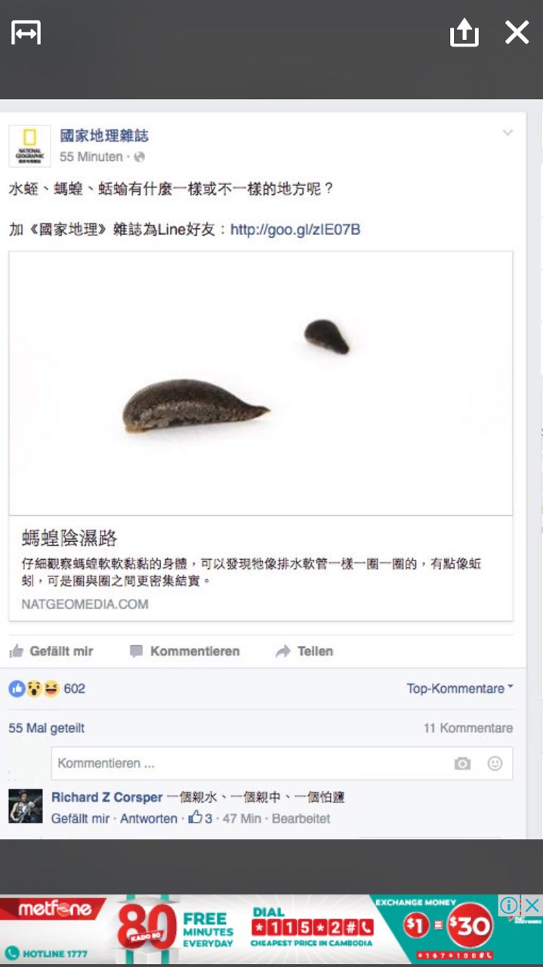Open the leech article image preview
The height and width of the screenshot is (967, 543).
261,383
